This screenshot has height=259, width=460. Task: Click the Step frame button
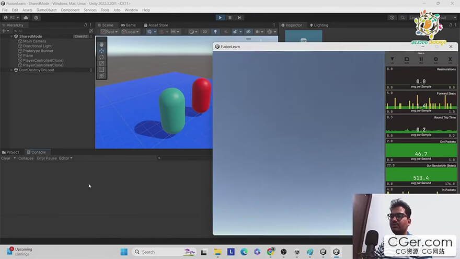tap(239, 18)
